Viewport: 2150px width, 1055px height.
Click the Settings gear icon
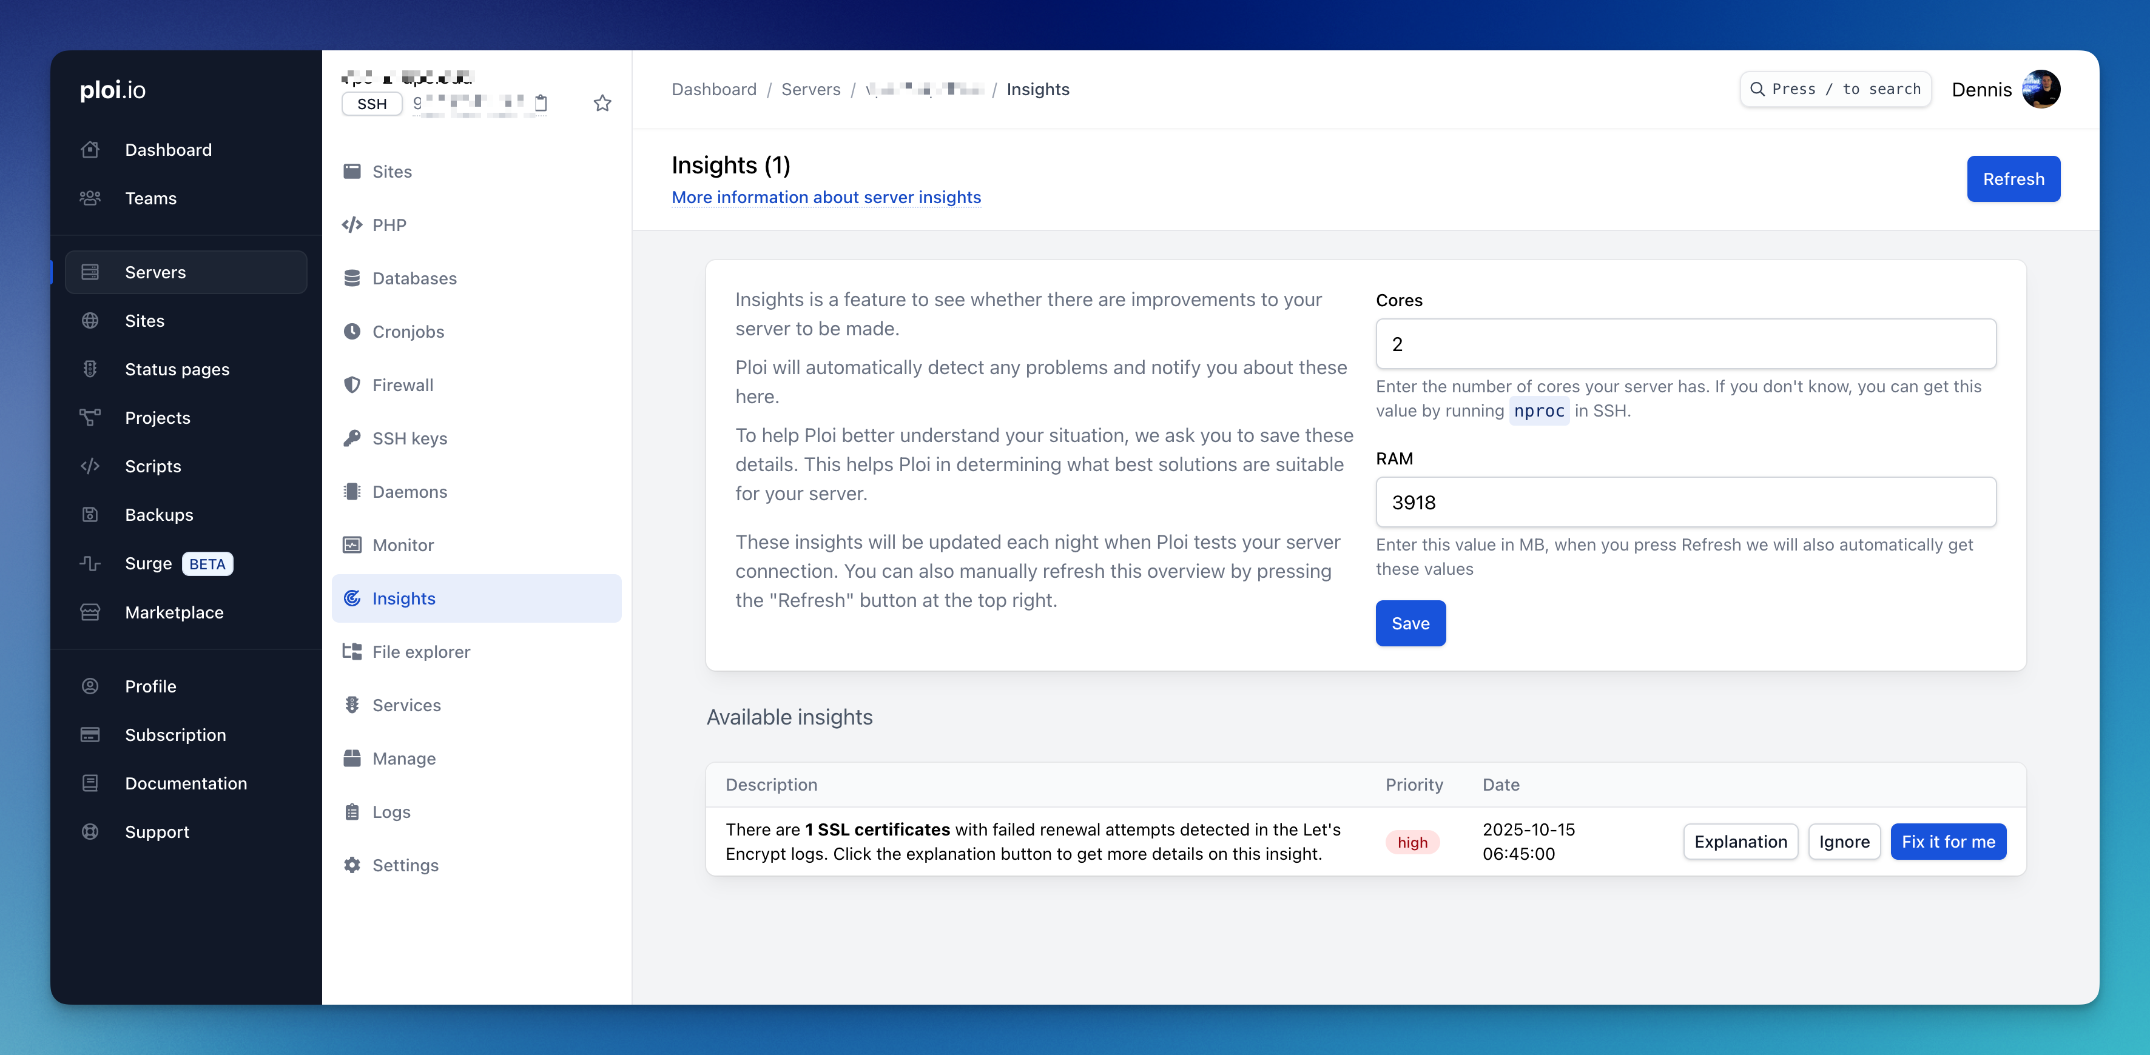[x=352, y=865]
